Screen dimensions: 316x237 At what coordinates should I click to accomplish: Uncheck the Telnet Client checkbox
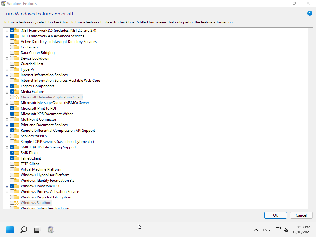12,158
